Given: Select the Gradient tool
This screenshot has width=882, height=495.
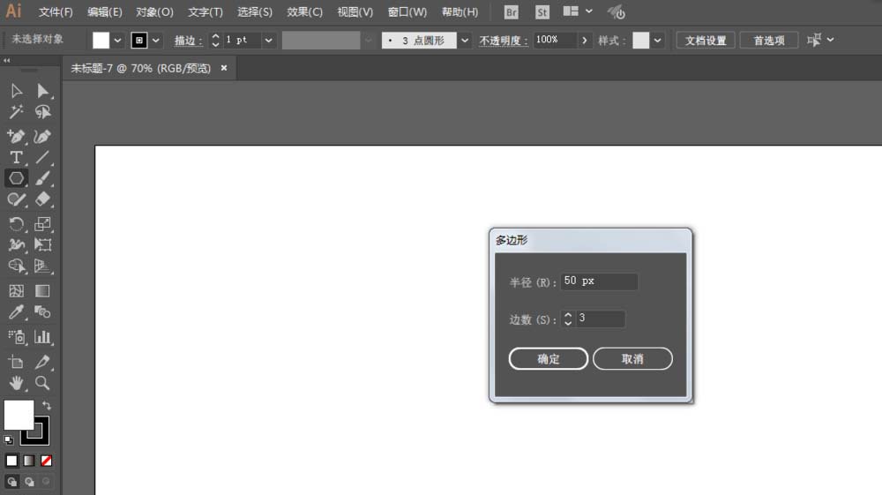Looking at the screenshot, I should pos(42,291).
